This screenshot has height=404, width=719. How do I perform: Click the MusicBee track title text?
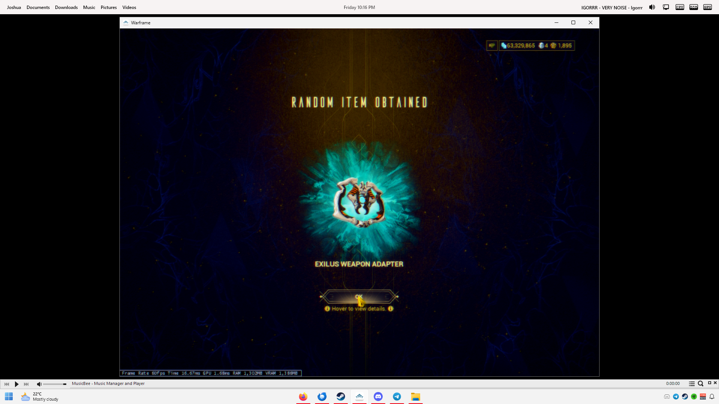108,383
